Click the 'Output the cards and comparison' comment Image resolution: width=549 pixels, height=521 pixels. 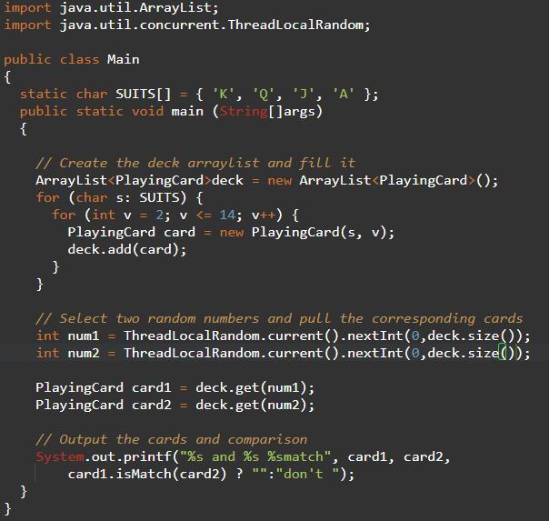coord(172,439)
